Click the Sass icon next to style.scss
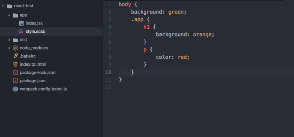 [21, 32]
